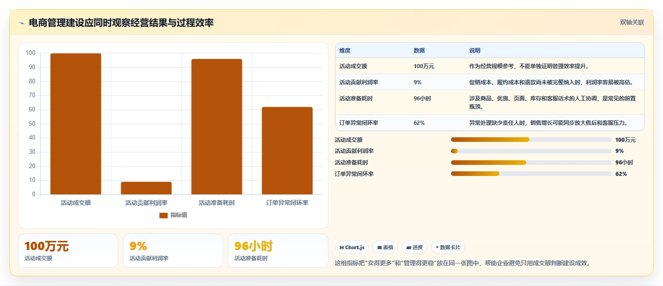The height and width of the screenshot is (286, 663).
Task: Click description starting 作为经营规模参考
Action: [x=529, y=66]
